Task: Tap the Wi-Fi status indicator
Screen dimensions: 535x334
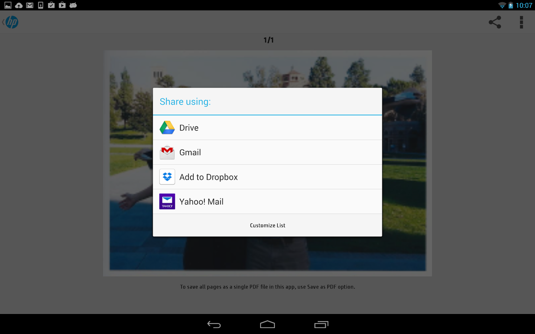Action: pyautogui.click(x=502, y=5)
